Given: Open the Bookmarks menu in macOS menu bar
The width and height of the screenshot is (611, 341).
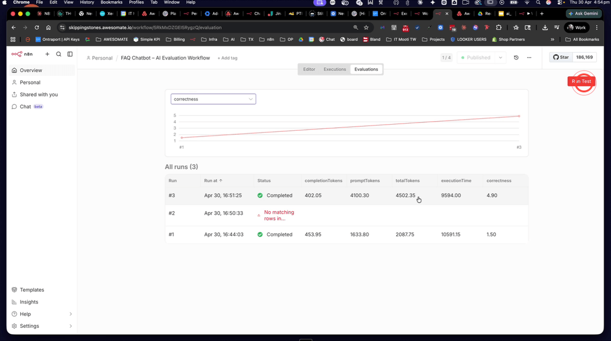Looking at the screenshot, I should click(x=110, y=3).
